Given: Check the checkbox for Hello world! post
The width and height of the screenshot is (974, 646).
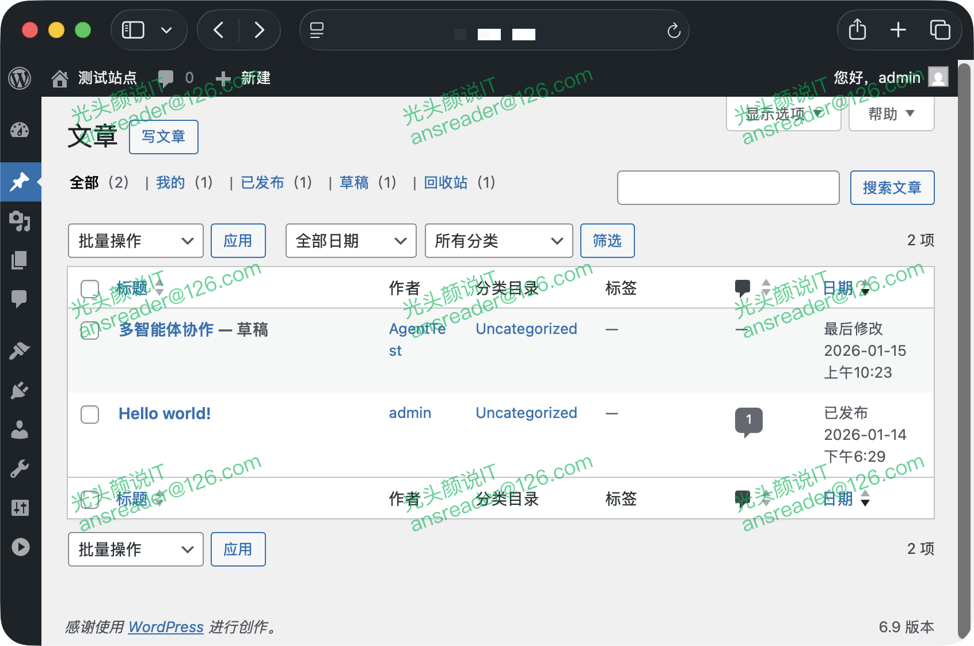Looking at the screenshot, I should click(89, 415).
